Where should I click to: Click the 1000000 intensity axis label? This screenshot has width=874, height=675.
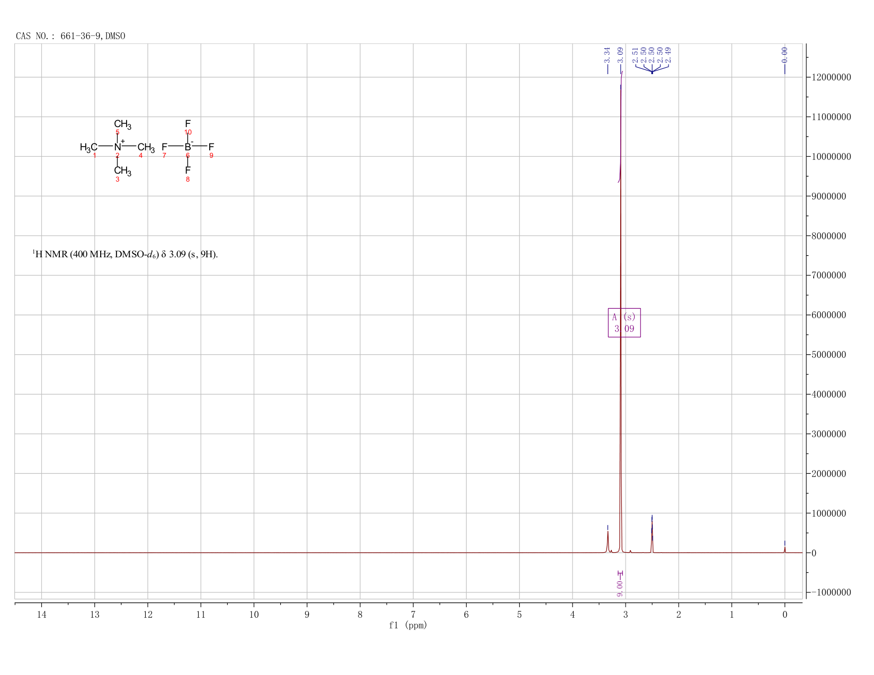pos(829,514)
